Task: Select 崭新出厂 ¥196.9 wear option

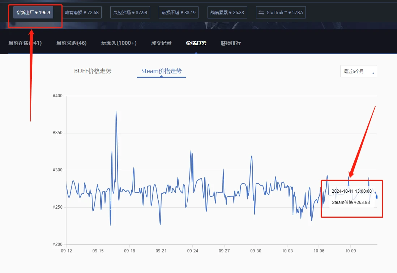Action: point(33,12)
